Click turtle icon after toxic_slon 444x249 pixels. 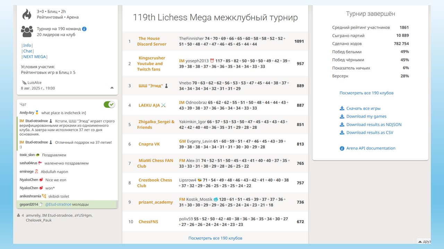pyautogui.click(x=37, y=155)
